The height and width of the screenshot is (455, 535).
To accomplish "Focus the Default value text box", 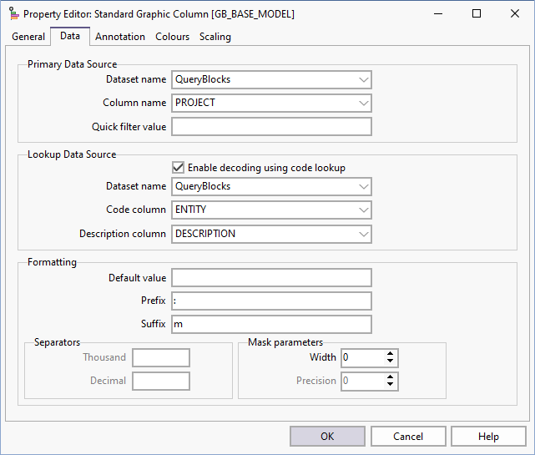I will tap(271, 278).
